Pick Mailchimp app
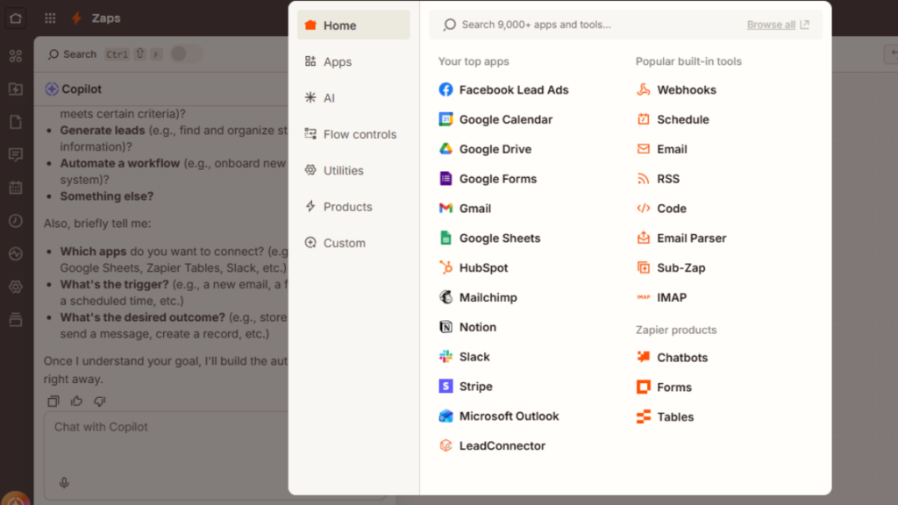Viewport: 898px width, 505px height. [x=478, y=298]
